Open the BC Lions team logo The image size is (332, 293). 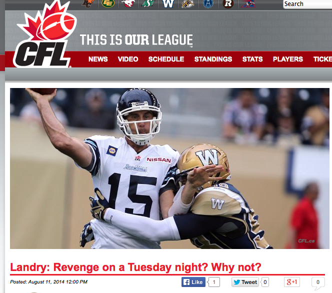pos(88,3)
